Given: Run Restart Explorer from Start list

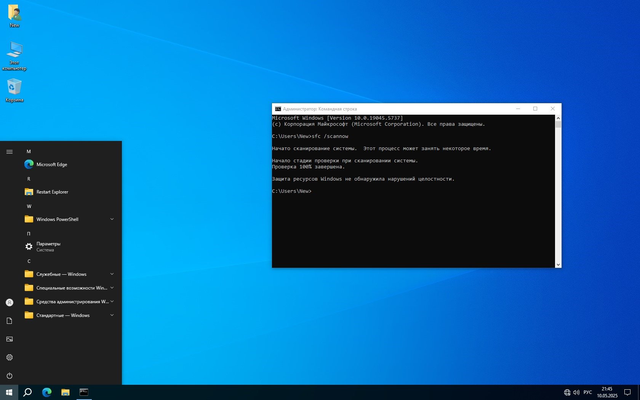Looking at the screenshot, I should click(52, 192).
